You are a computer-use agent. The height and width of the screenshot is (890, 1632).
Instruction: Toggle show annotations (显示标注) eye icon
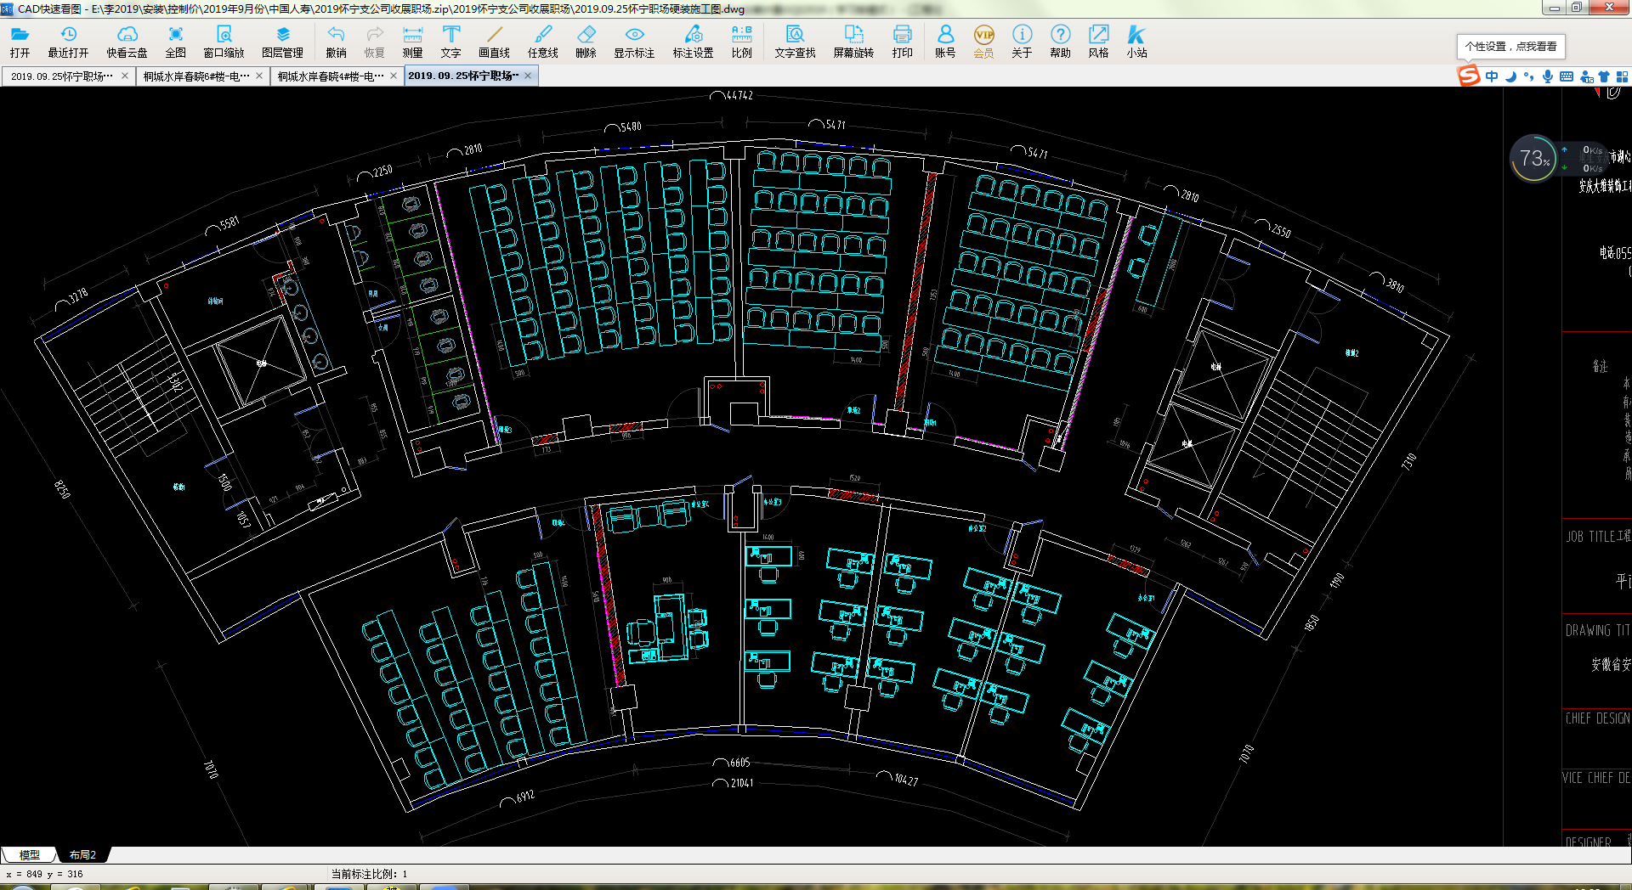[634, 41]
